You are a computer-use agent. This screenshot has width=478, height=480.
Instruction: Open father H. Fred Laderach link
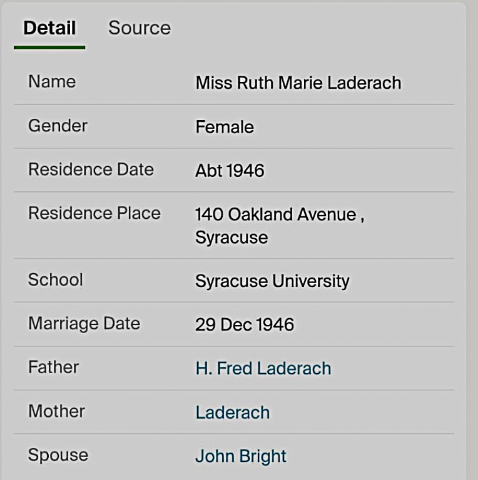coord(263,368)
